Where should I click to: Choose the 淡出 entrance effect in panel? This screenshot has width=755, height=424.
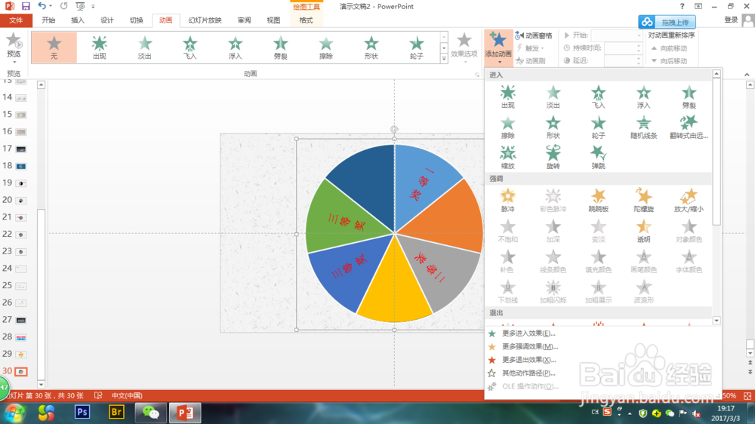tap(553, 97)
